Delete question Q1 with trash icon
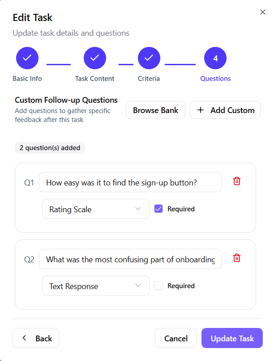The width and height of the screenshot is (274, 361). (x=237, y=181)
